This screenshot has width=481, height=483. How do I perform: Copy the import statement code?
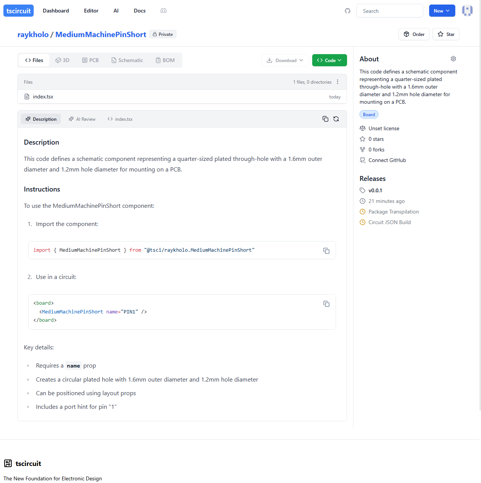click(x=326, y=251)
